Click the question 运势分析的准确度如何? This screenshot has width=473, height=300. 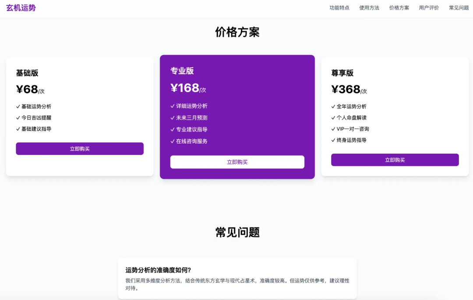pyautogui.click(x=159, y=270)
